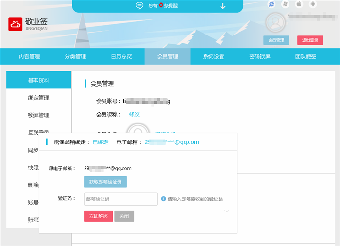Select 锁屏管理 in left sidebar
The height and width of the screenshot is (246, 340).
[38, 115]
